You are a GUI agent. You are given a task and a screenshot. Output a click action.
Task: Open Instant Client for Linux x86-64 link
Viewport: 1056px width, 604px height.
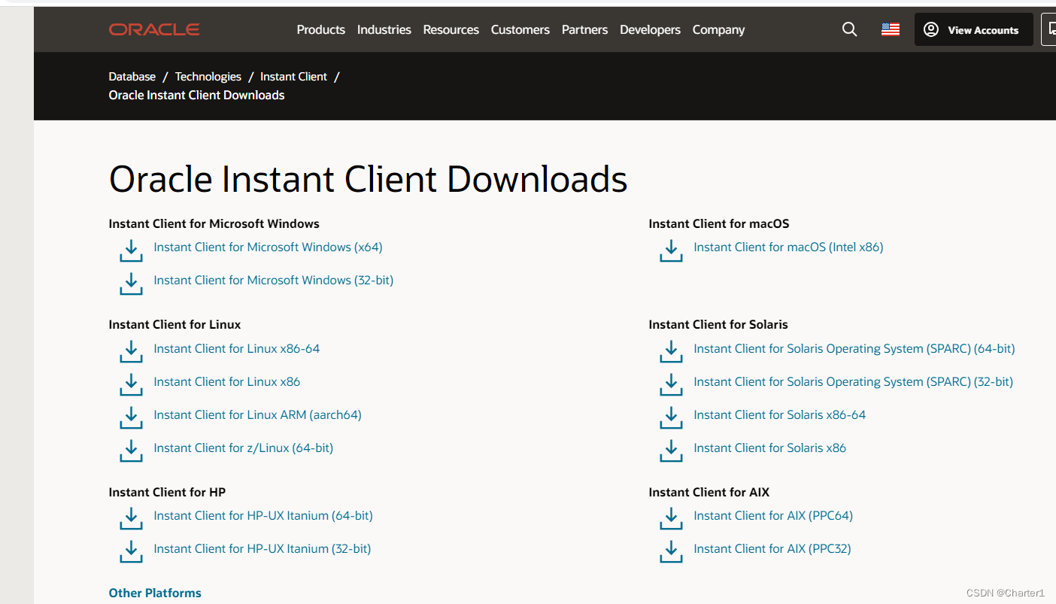click(x=237, y=348)
